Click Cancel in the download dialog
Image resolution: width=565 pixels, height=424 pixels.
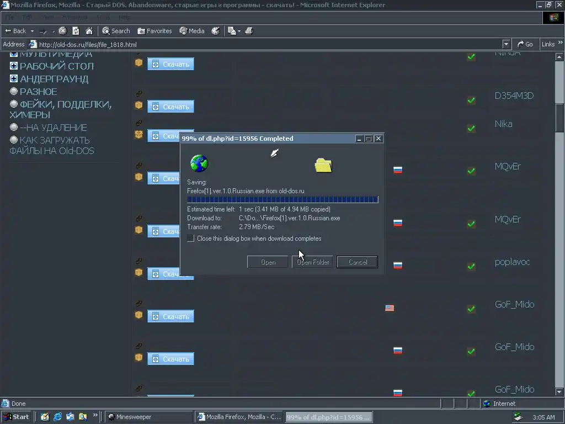[358, 262]
